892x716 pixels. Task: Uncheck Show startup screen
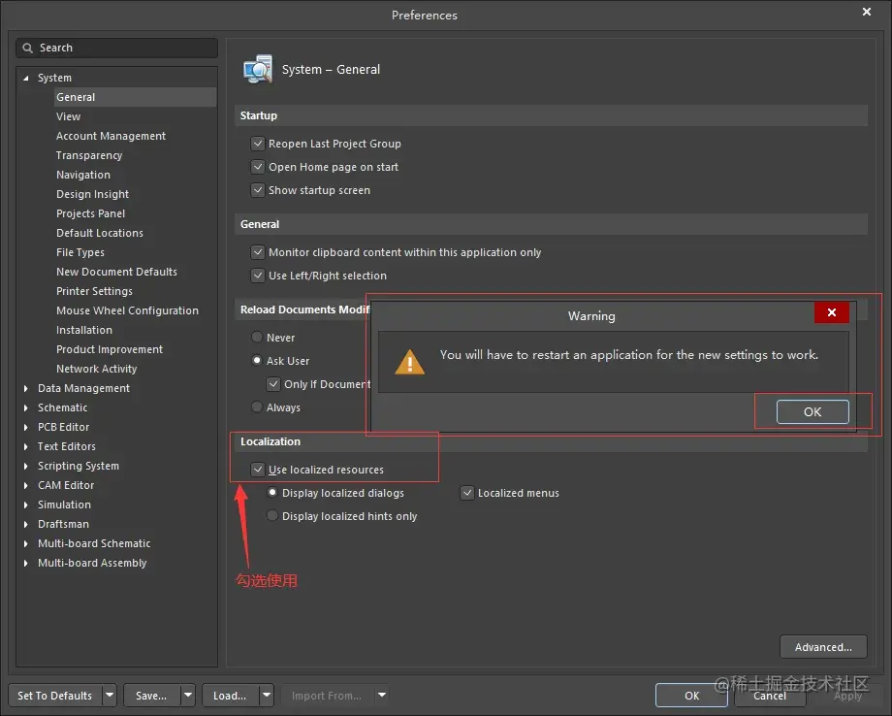pos(258,190)
